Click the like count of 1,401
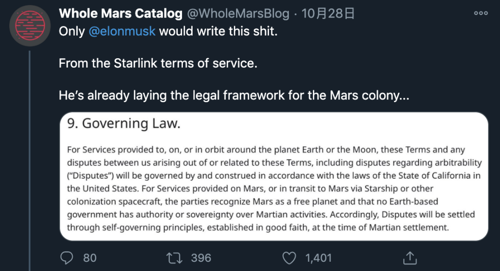 [319, 258]
